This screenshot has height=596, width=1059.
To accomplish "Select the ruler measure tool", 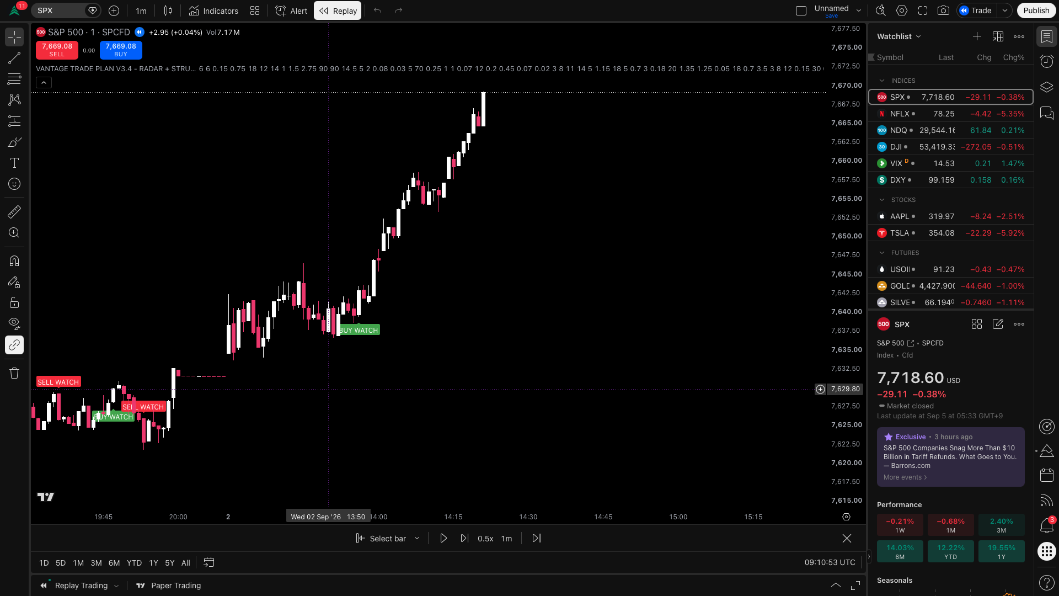I will click(x=14, y=211).
